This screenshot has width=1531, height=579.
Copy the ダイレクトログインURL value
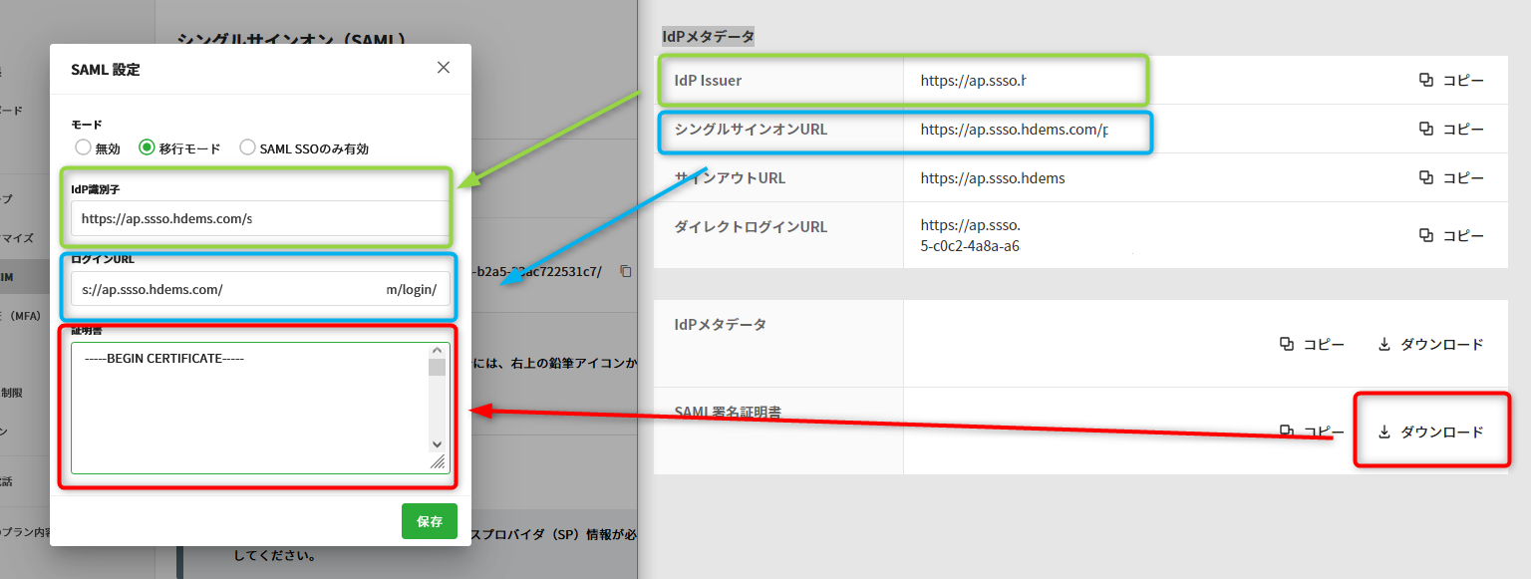tap(1451, 236)
